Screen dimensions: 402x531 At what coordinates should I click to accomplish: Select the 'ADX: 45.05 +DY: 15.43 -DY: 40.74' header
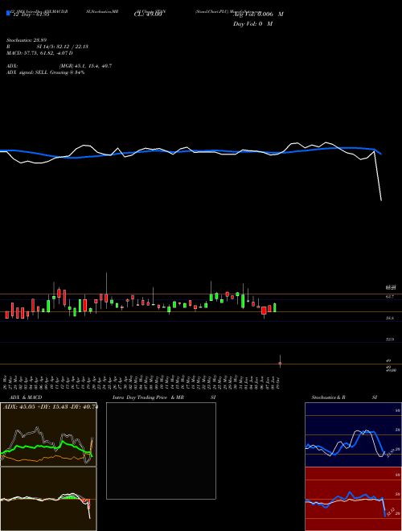click(50, 406)
